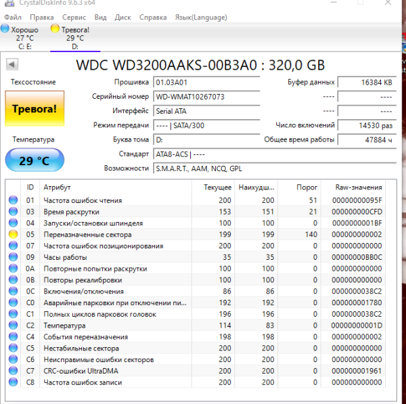Open the Сервис menu
This screenshot has height=404, width=406.
click(74, 17)
